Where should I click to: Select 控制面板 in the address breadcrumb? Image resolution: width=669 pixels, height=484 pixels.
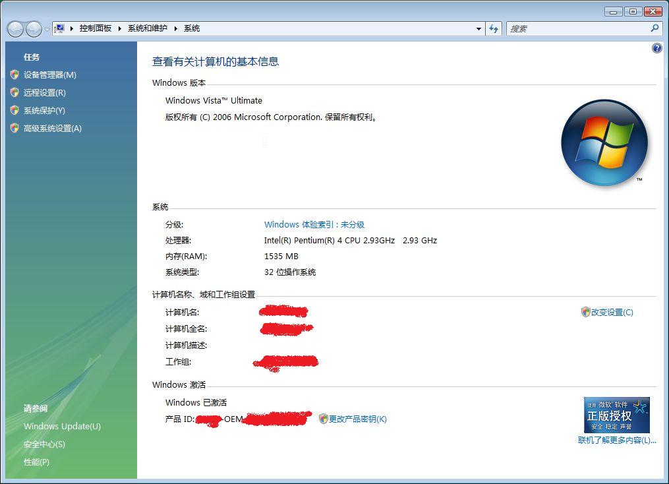coord(95,28)
